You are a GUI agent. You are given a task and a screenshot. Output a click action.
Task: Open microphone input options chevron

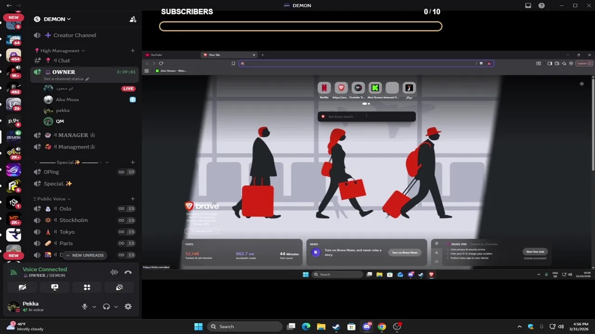[94, 307]
